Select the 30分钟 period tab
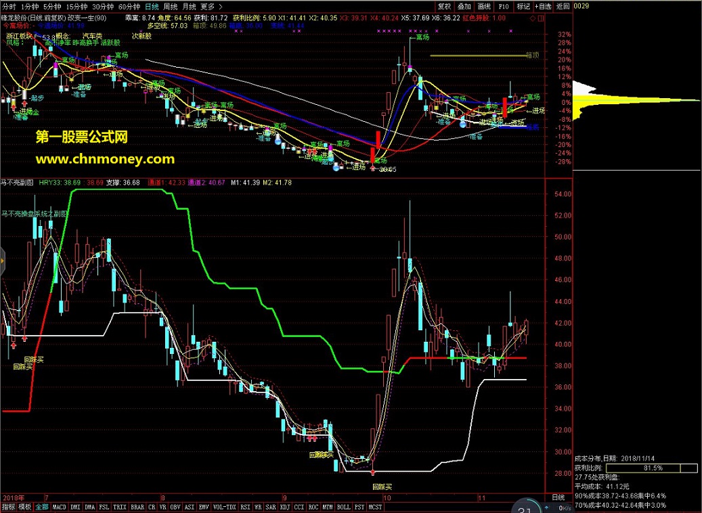Screen dimensions: 702x513 (103, 6)
